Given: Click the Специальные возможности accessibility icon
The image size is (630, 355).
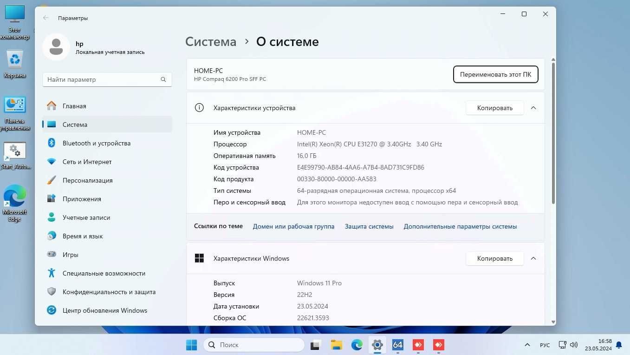Looking at the screenshot, I should 52,273.
